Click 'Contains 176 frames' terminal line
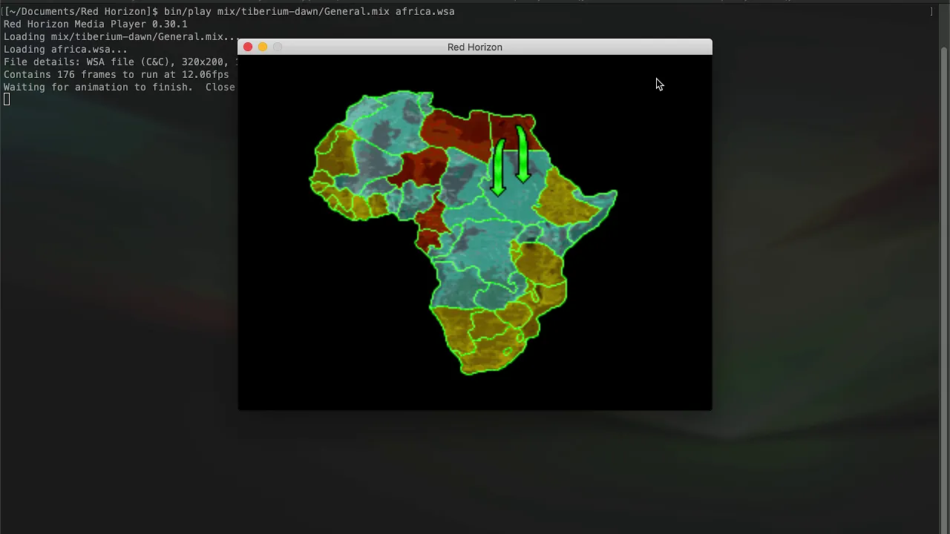Viewport: 950px width, 534px height. (117, 74)
